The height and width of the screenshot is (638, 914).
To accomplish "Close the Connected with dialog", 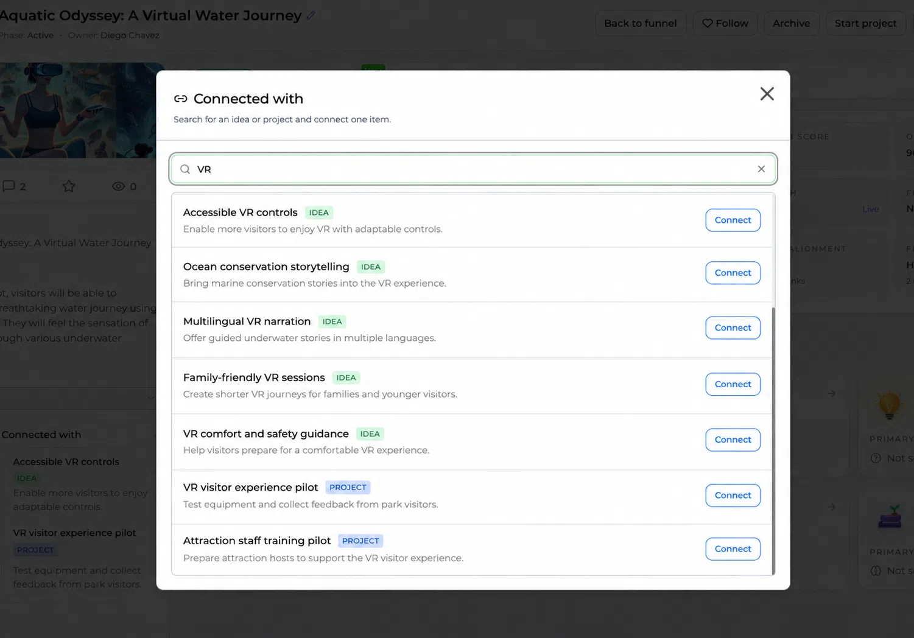I will coord(767,94).
